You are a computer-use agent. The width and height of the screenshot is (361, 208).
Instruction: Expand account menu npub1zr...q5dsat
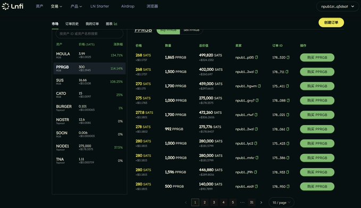click(337, 6)
